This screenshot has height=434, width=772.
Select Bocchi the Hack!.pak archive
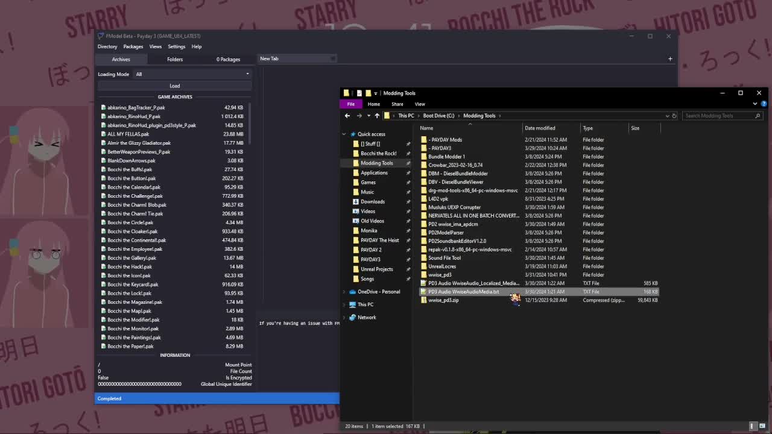(130, 266)
